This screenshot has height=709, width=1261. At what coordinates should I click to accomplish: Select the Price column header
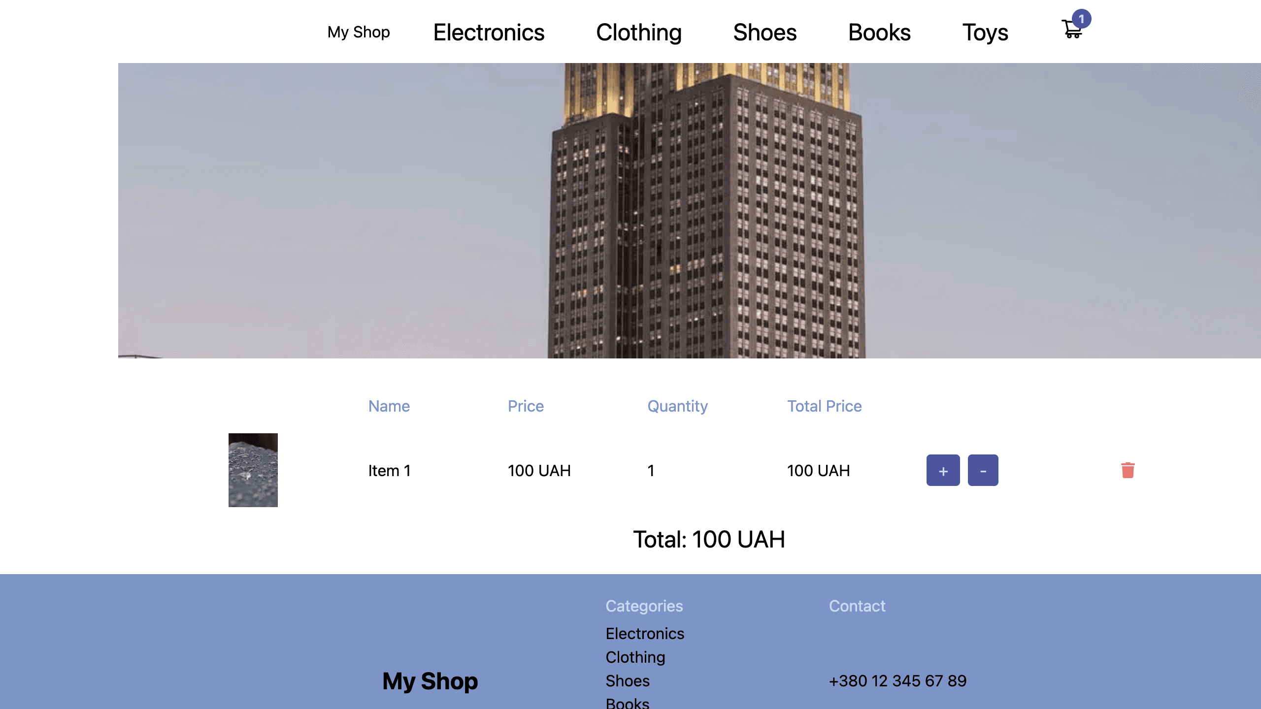526,406
